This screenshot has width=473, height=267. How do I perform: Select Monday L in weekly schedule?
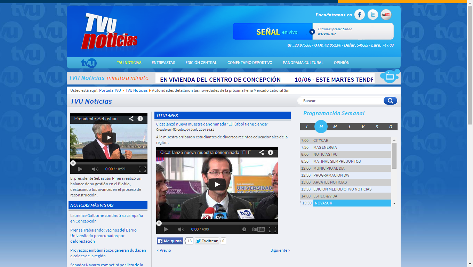(x=307, y=127)
